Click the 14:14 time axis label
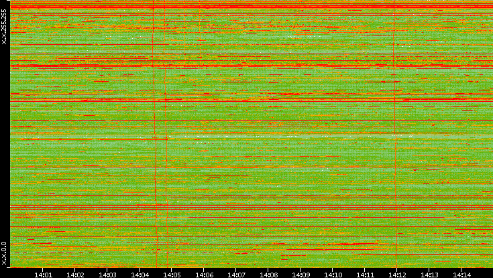493x278 pixels. [x=461, y=275]
